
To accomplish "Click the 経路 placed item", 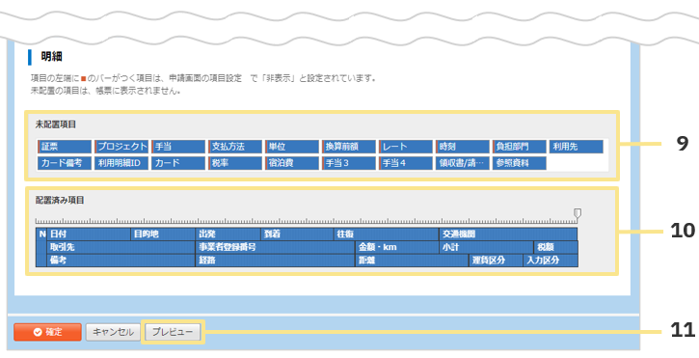I will click(275, 261).
